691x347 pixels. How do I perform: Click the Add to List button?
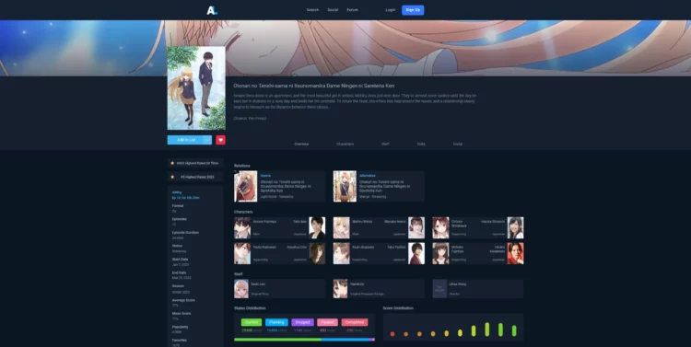pos(185,140)
